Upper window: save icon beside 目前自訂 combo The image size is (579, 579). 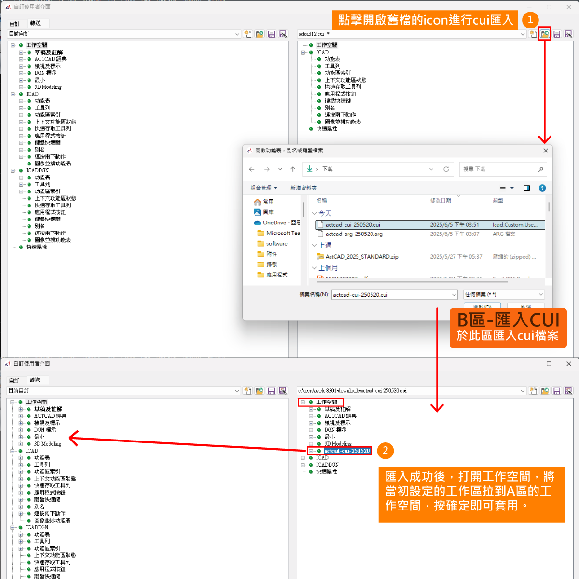(x=271, y=34)
